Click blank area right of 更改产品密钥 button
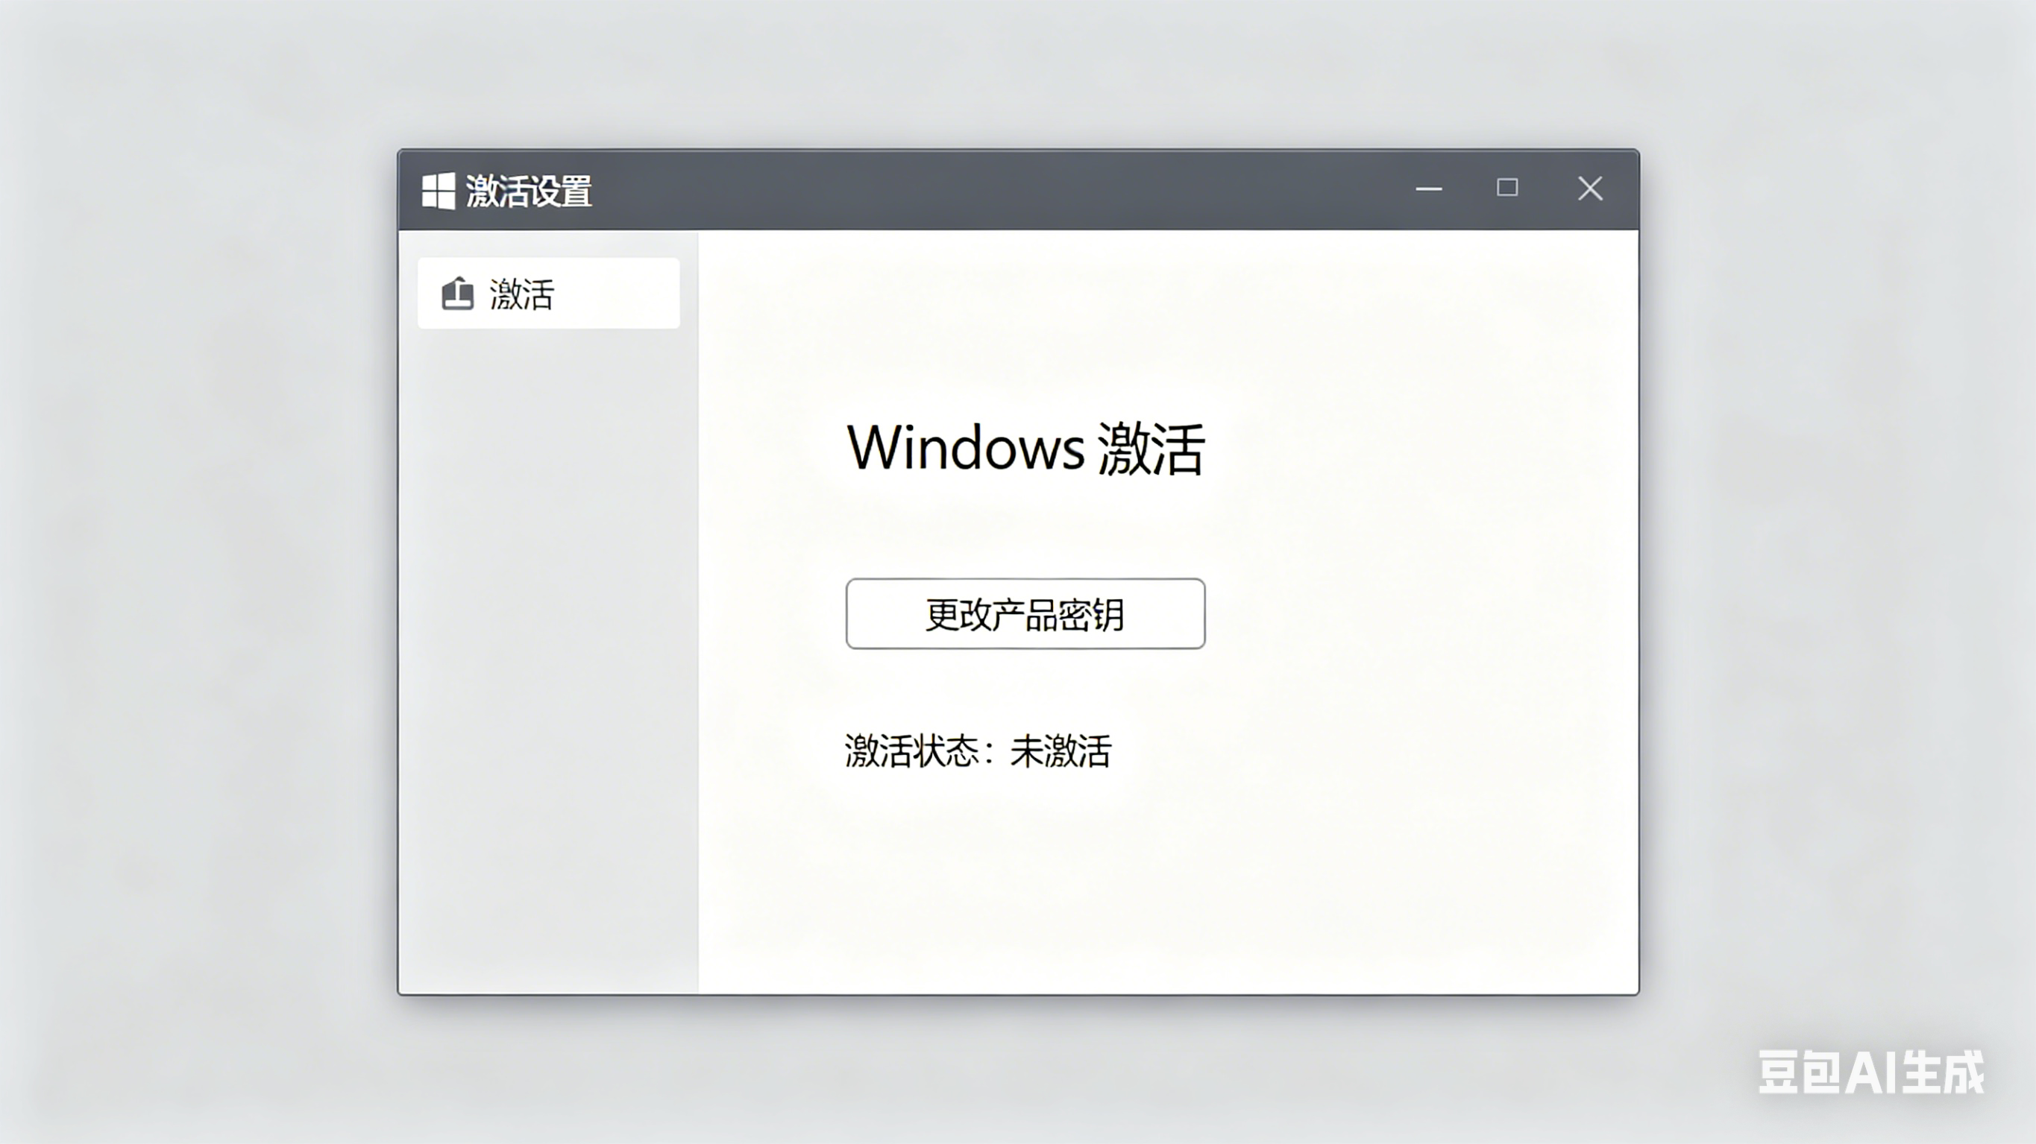The height and width of the screenshot is (1144, 2036). tap(1423, 614)
